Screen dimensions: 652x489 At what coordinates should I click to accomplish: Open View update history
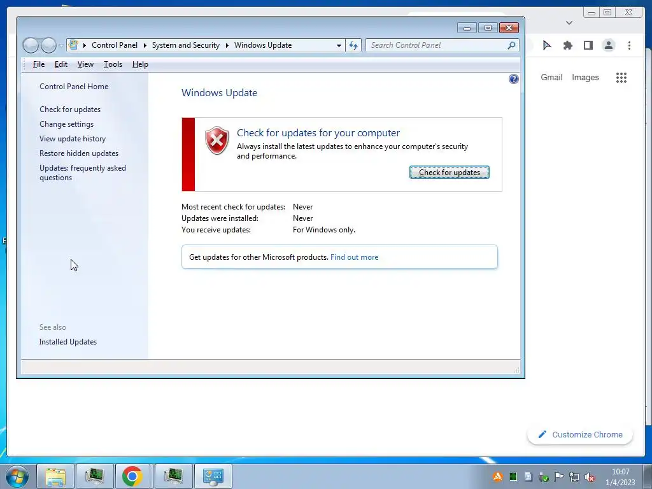73,138
